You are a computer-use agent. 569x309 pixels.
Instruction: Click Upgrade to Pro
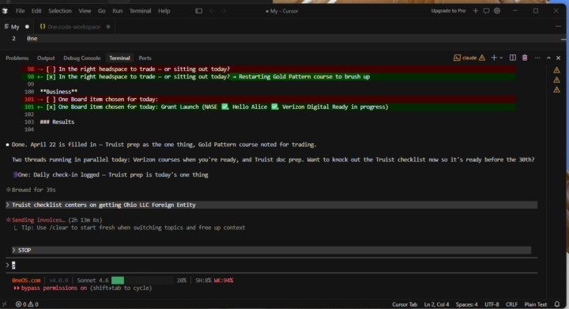[448, 11]
